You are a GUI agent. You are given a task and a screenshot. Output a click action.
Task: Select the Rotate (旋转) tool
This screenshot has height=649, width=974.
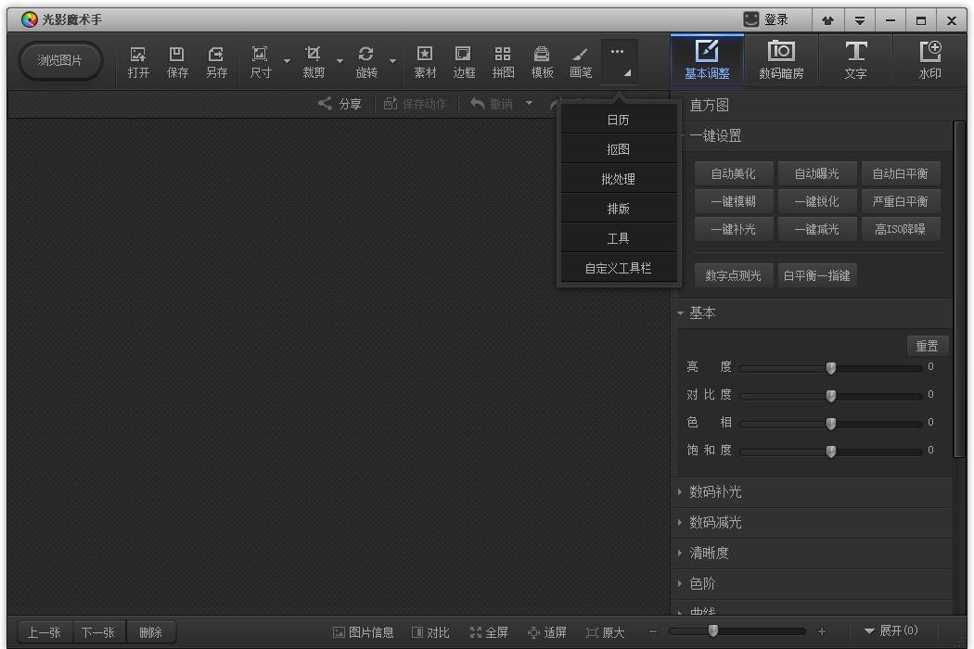pyautogui.click(x=366, y=61)
